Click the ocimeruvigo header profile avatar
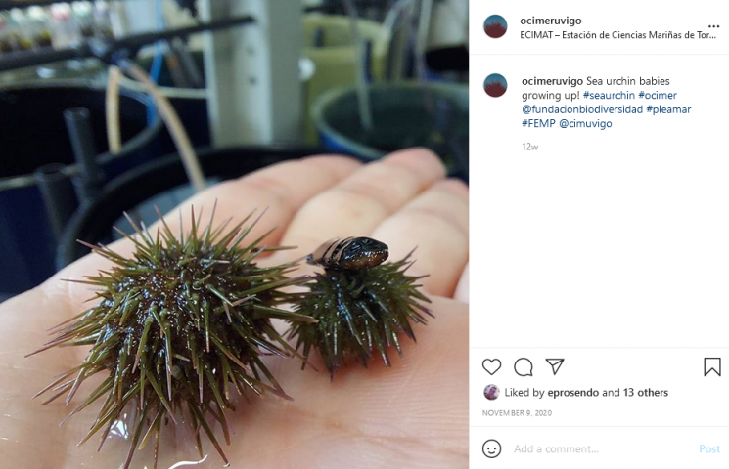 (x=495, y=26)
